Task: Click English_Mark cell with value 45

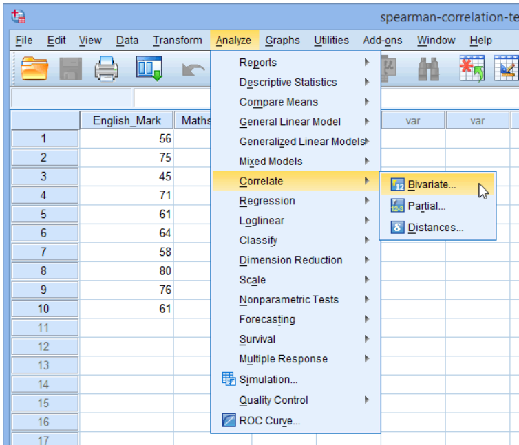Action: click(x=127, y=176)
